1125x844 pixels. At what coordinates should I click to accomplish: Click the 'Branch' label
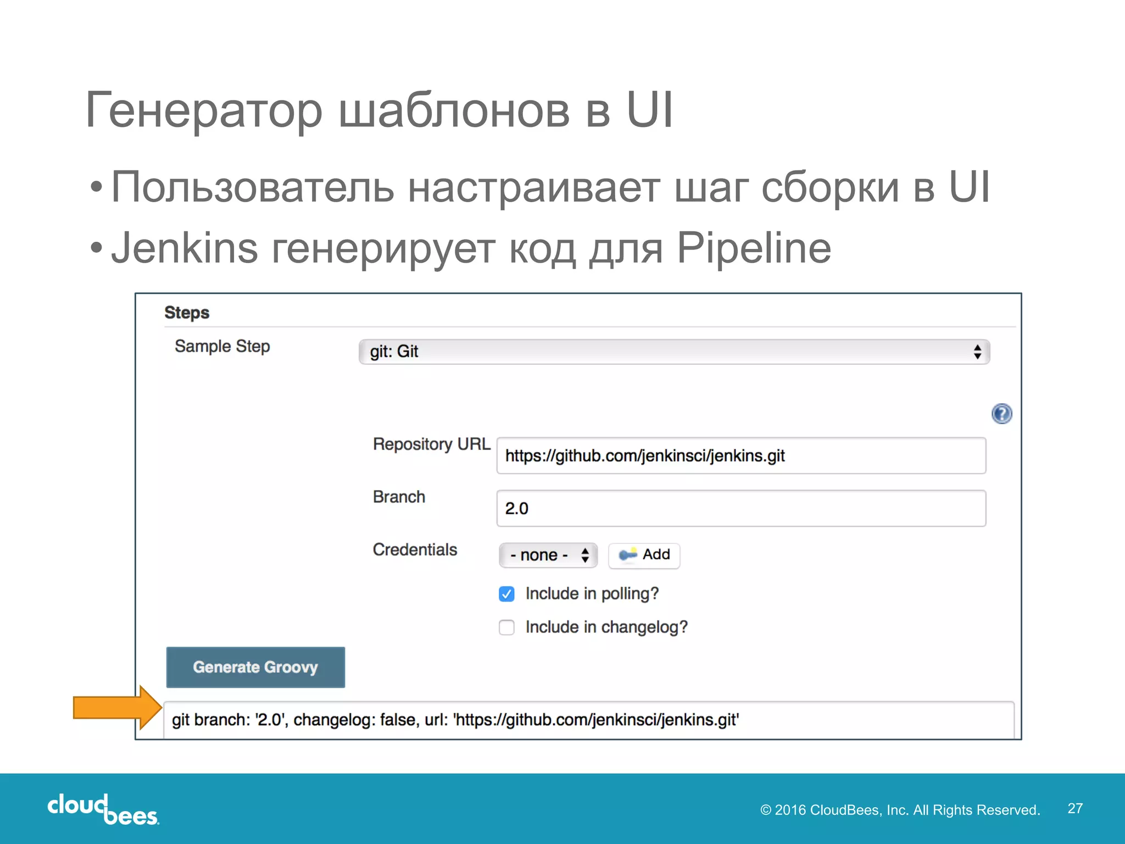tap(399, 497)
